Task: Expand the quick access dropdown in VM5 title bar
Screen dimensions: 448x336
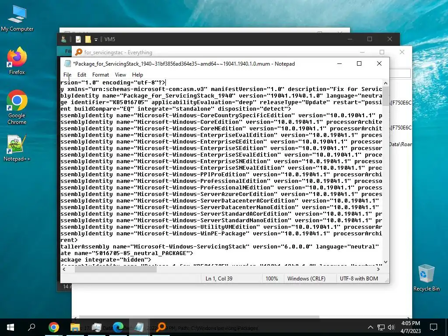Action: (x=96, y=40)
